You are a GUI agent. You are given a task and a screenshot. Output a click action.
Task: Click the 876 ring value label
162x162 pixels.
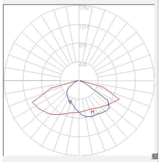click(x=83, y=46)
